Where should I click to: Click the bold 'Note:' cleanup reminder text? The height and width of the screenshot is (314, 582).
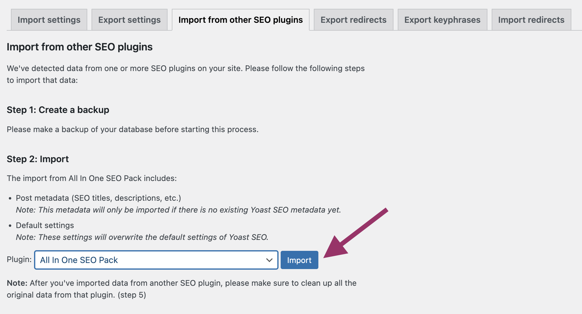pyautogui.click(x=17, y=283)
